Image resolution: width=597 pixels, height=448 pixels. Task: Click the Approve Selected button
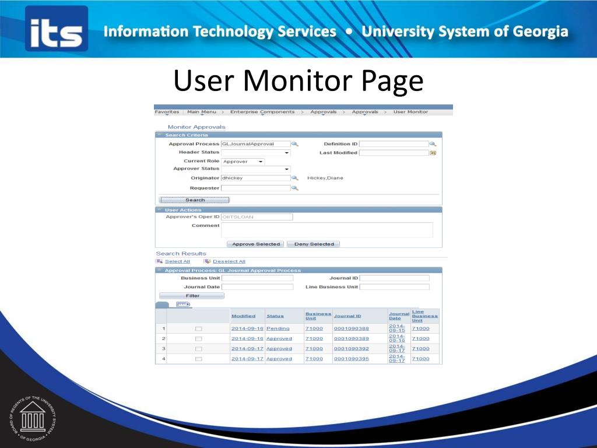pos(255,244)
